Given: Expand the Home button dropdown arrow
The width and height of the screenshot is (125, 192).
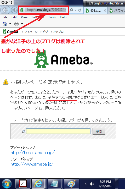Looking at the screenshot, I should (10, 24).
